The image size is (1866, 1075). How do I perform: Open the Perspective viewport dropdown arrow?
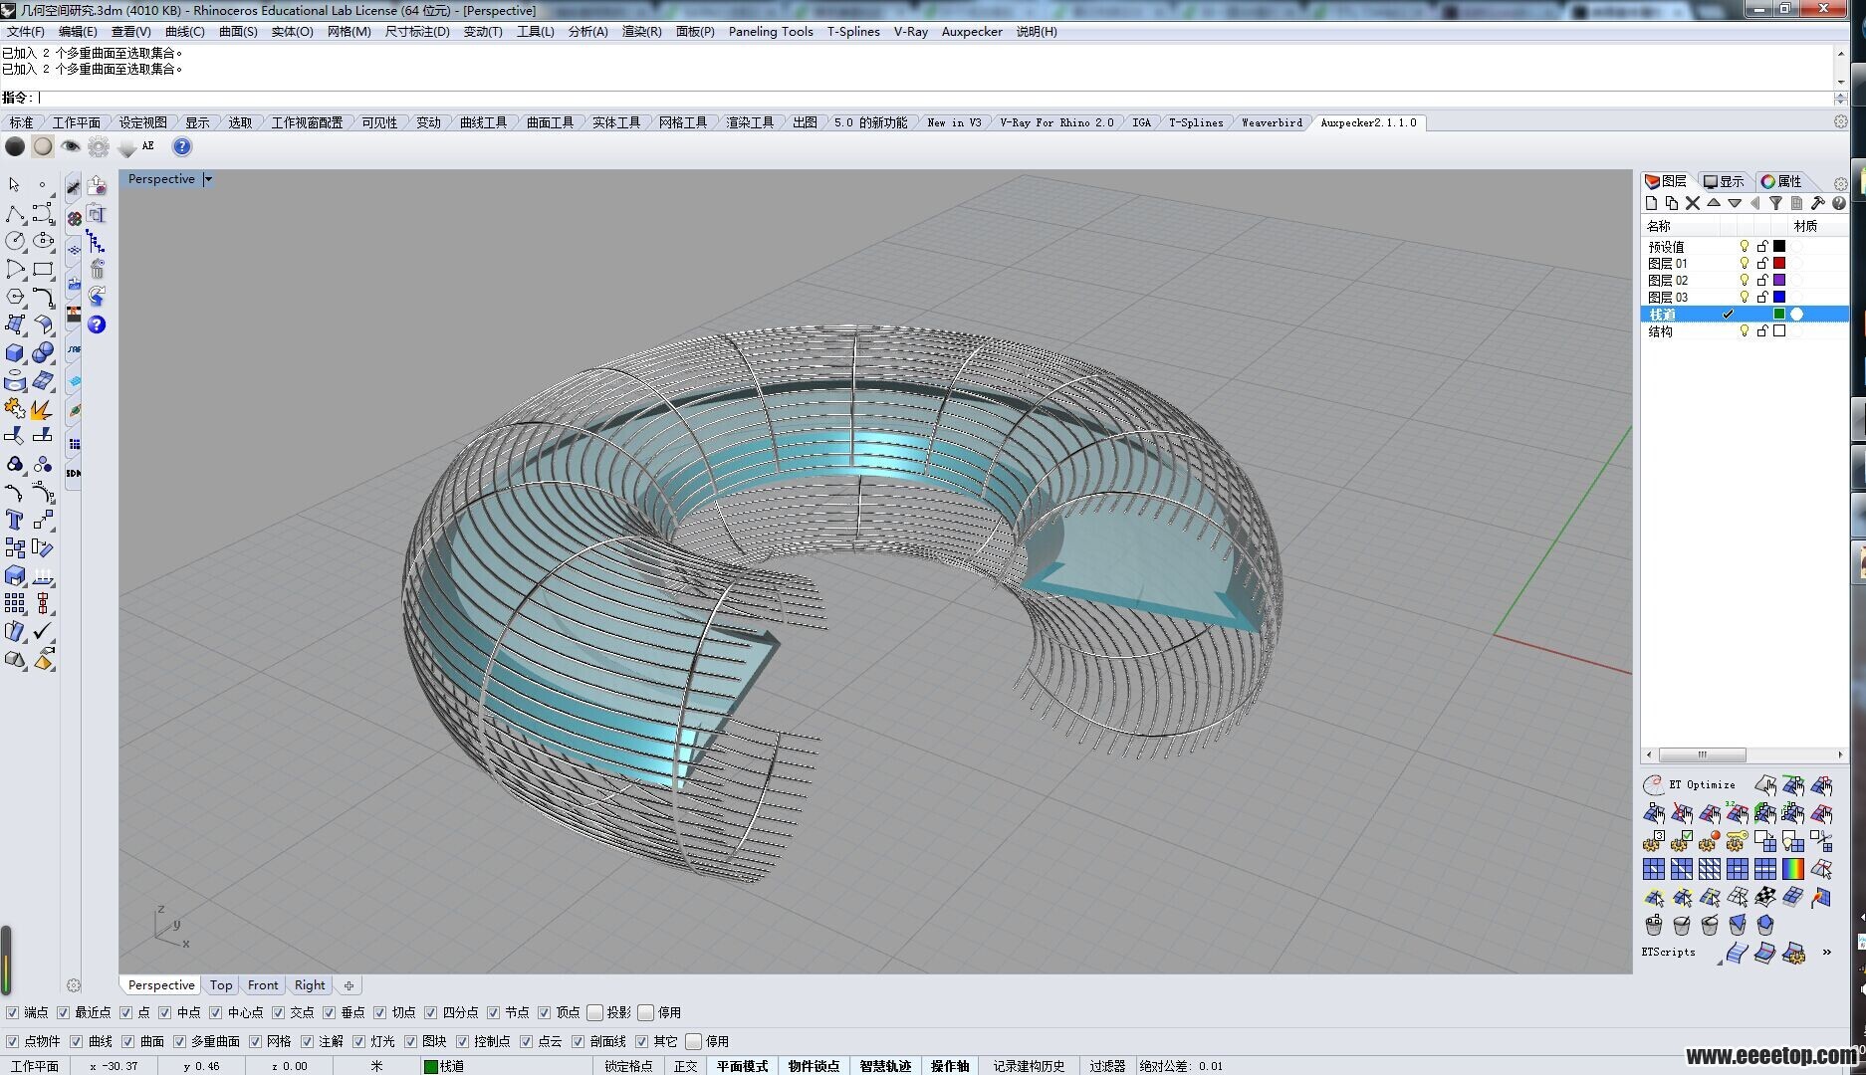click(208, 179)
